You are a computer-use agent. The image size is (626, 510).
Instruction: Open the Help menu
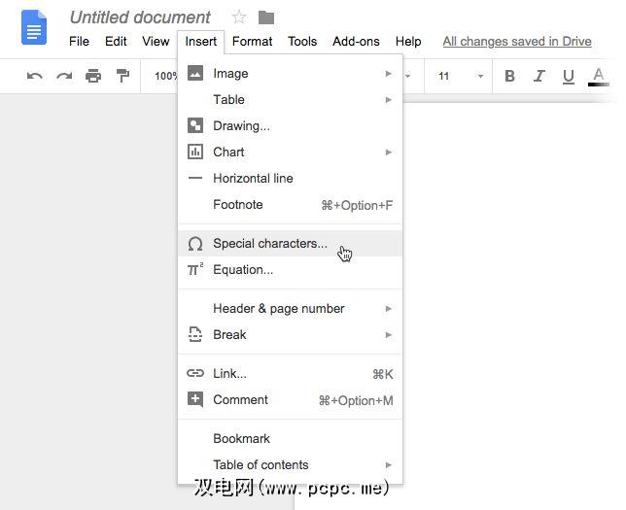coord(408,41)
